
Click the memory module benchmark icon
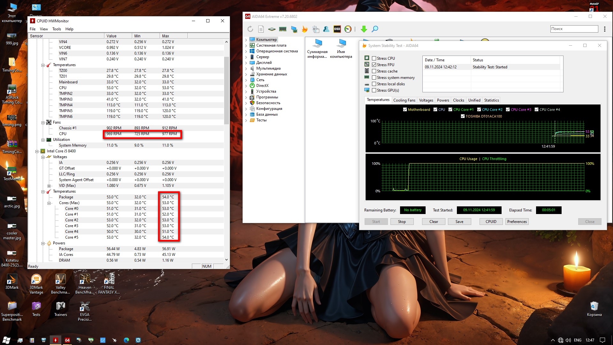[283, 29]
